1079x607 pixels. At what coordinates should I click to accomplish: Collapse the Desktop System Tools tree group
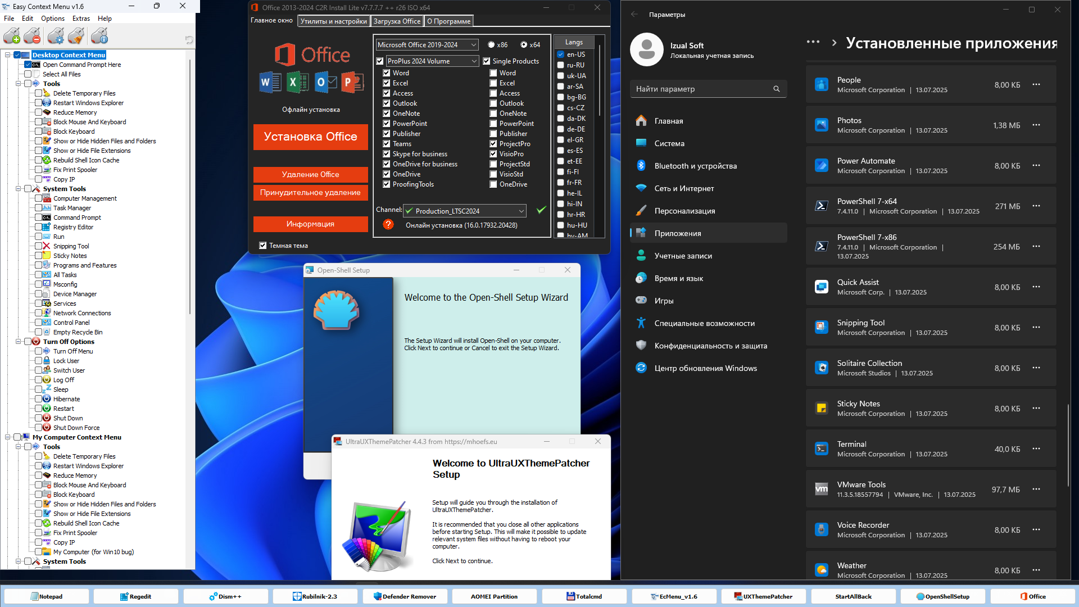coord(18,189)
